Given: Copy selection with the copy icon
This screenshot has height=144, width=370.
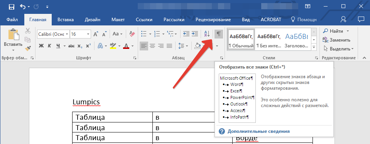Looking at the screenshot, I should [x=28, y=40].
